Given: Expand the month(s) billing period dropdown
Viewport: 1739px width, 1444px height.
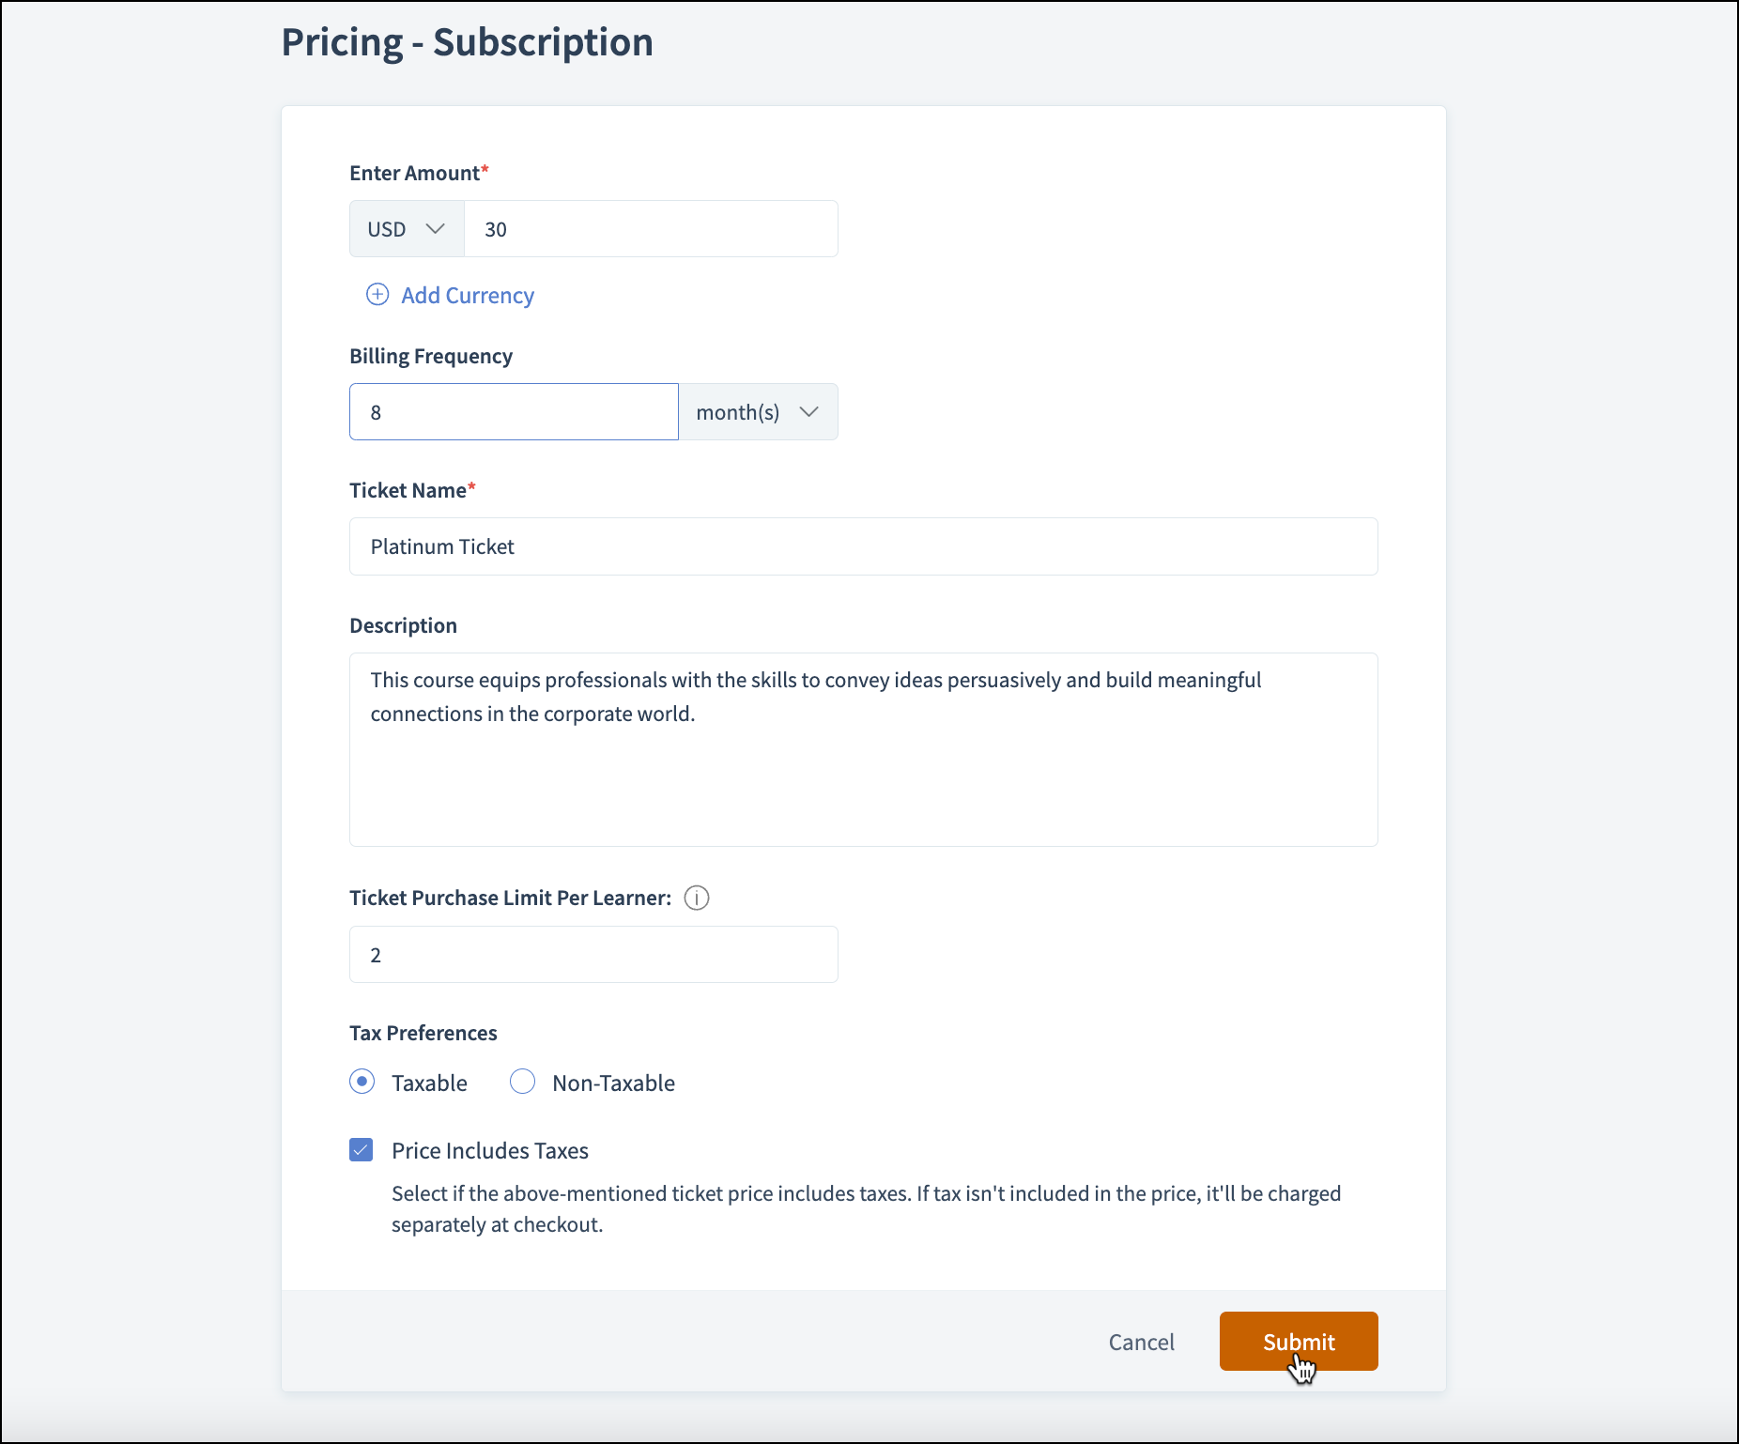Looking at the screenshot, I should click(758, 412).
